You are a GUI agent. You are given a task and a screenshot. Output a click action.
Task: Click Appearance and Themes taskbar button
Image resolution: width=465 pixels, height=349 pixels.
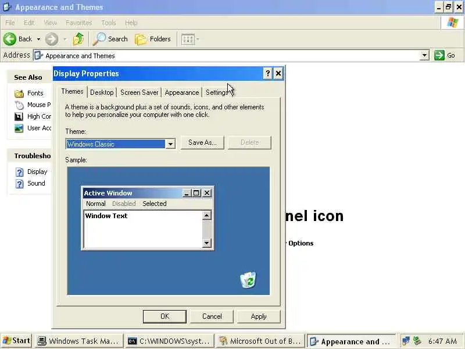tap(352, 341)
